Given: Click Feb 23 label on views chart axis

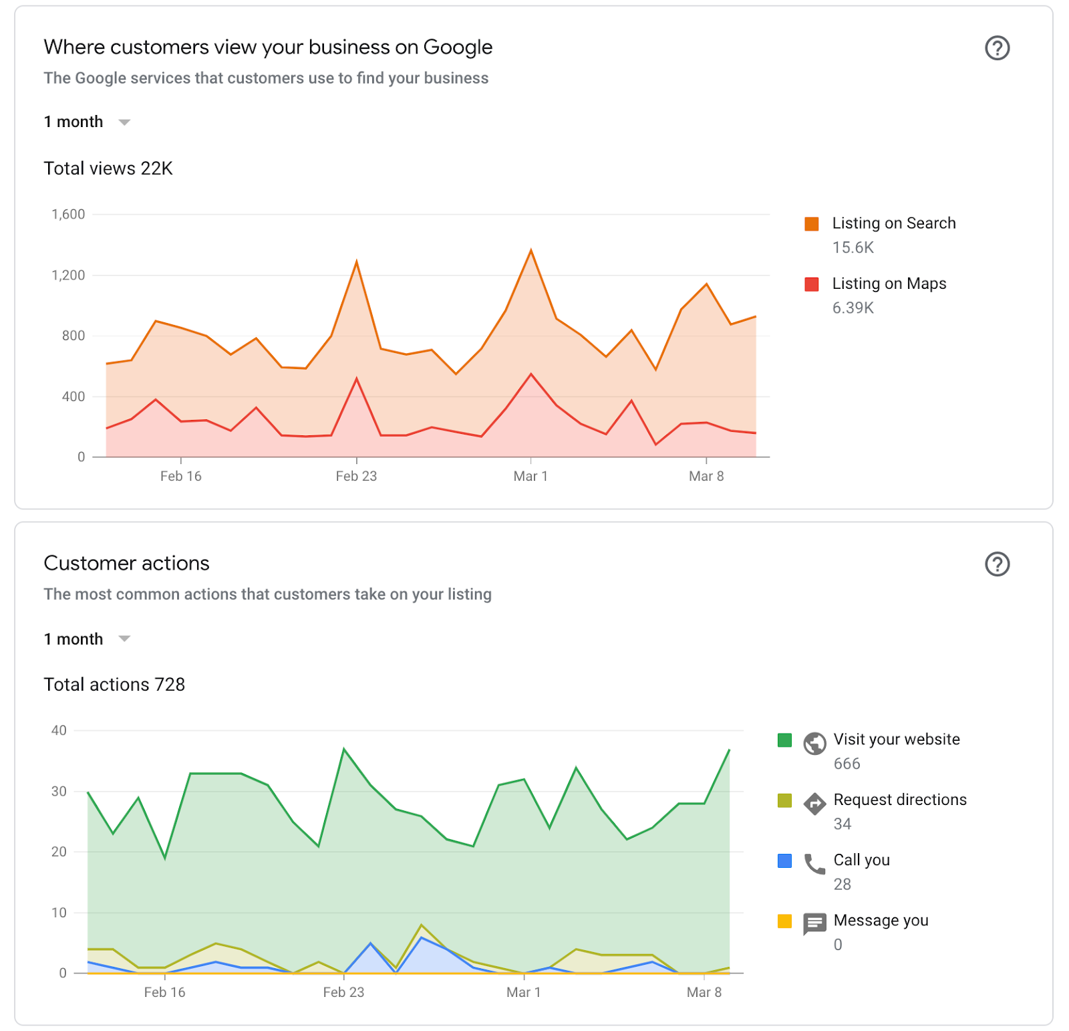Looking at the screenshot, I should [356, 476].
